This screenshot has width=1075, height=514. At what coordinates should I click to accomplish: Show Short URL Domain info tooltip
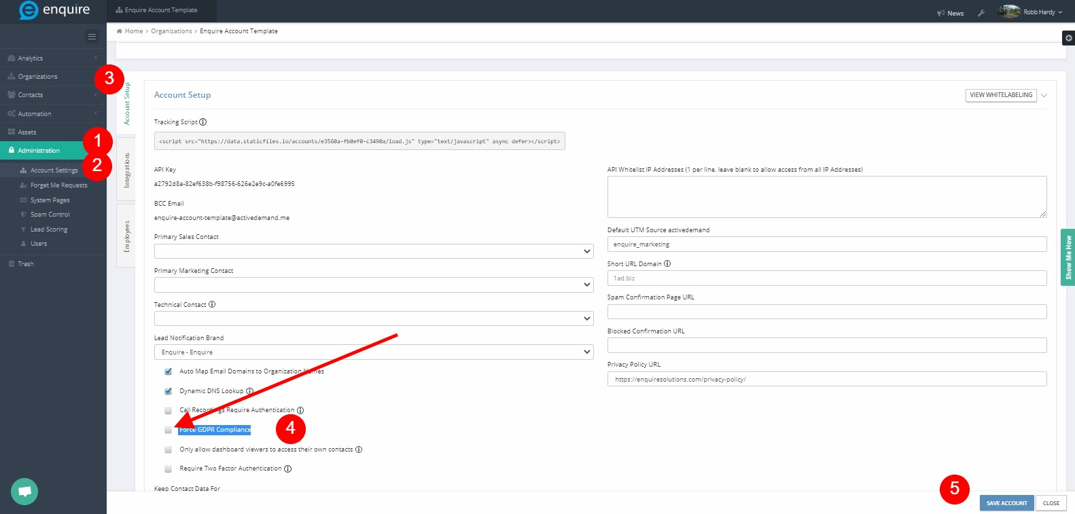click(x=667, y=263)
